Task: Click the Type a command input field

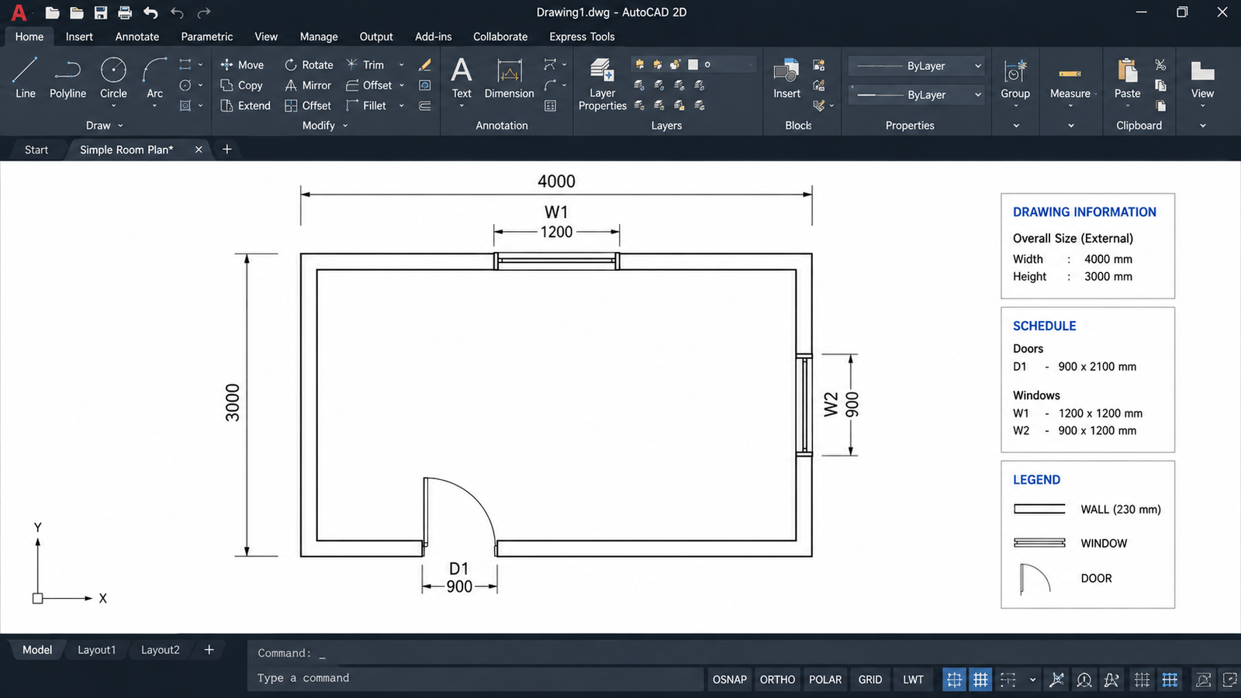Action: (x=477, y=679)
